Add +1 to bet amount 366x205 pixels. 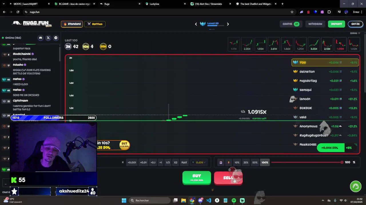[160, 163]
